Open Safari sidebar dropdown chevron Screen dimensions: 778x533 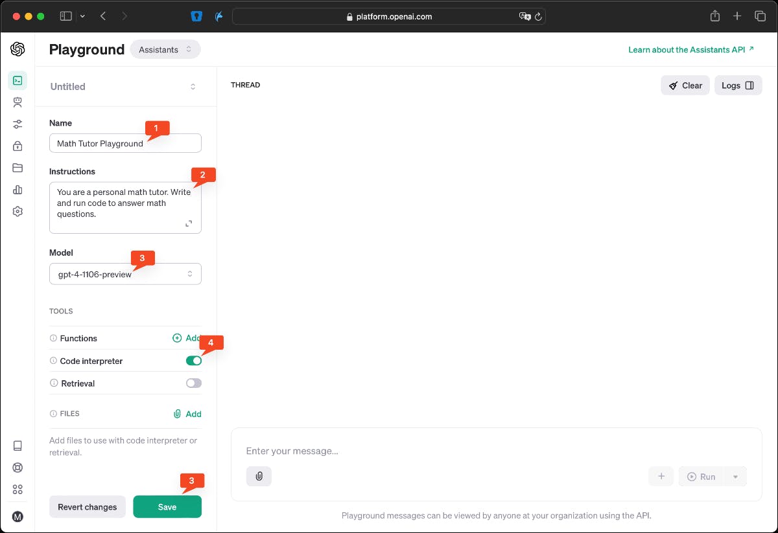tap(82, 16)
